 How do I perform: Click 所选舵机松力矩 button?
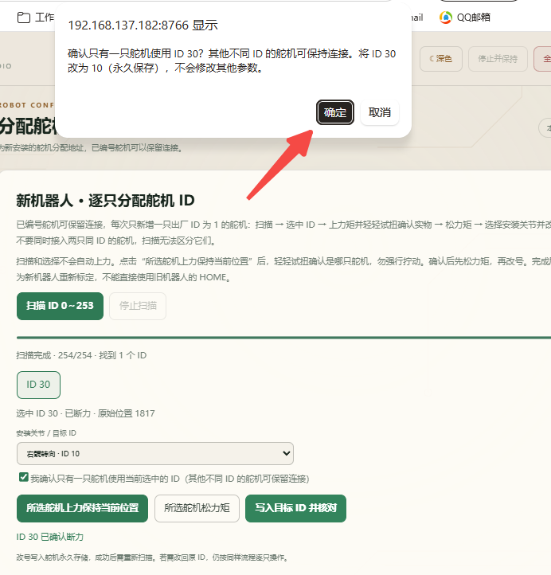pos(197,508)
